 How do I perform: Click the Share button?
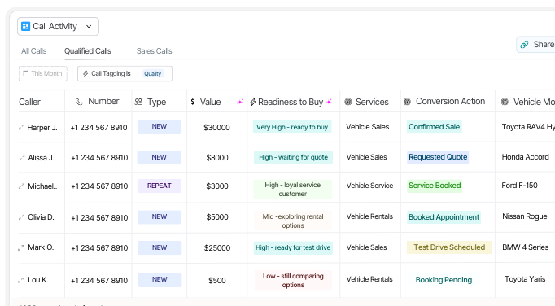click(x=535, y=45)
